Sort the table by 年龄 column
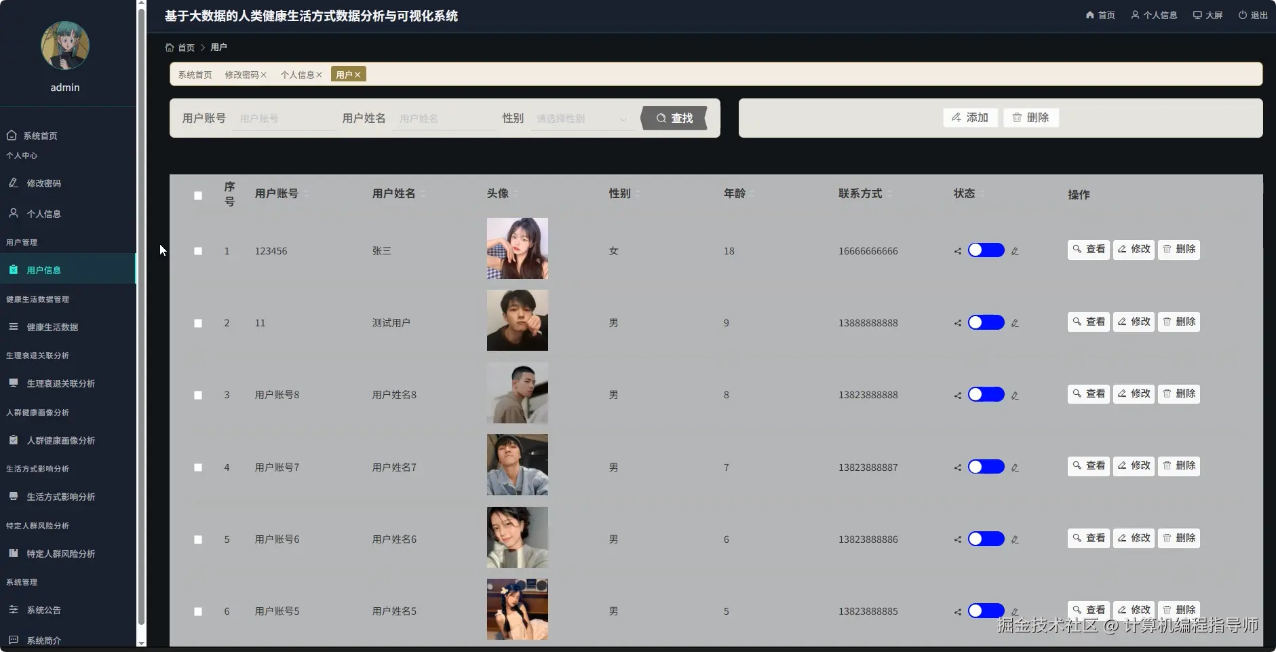Screen dimensions: 1276x652 click(735, 193)
